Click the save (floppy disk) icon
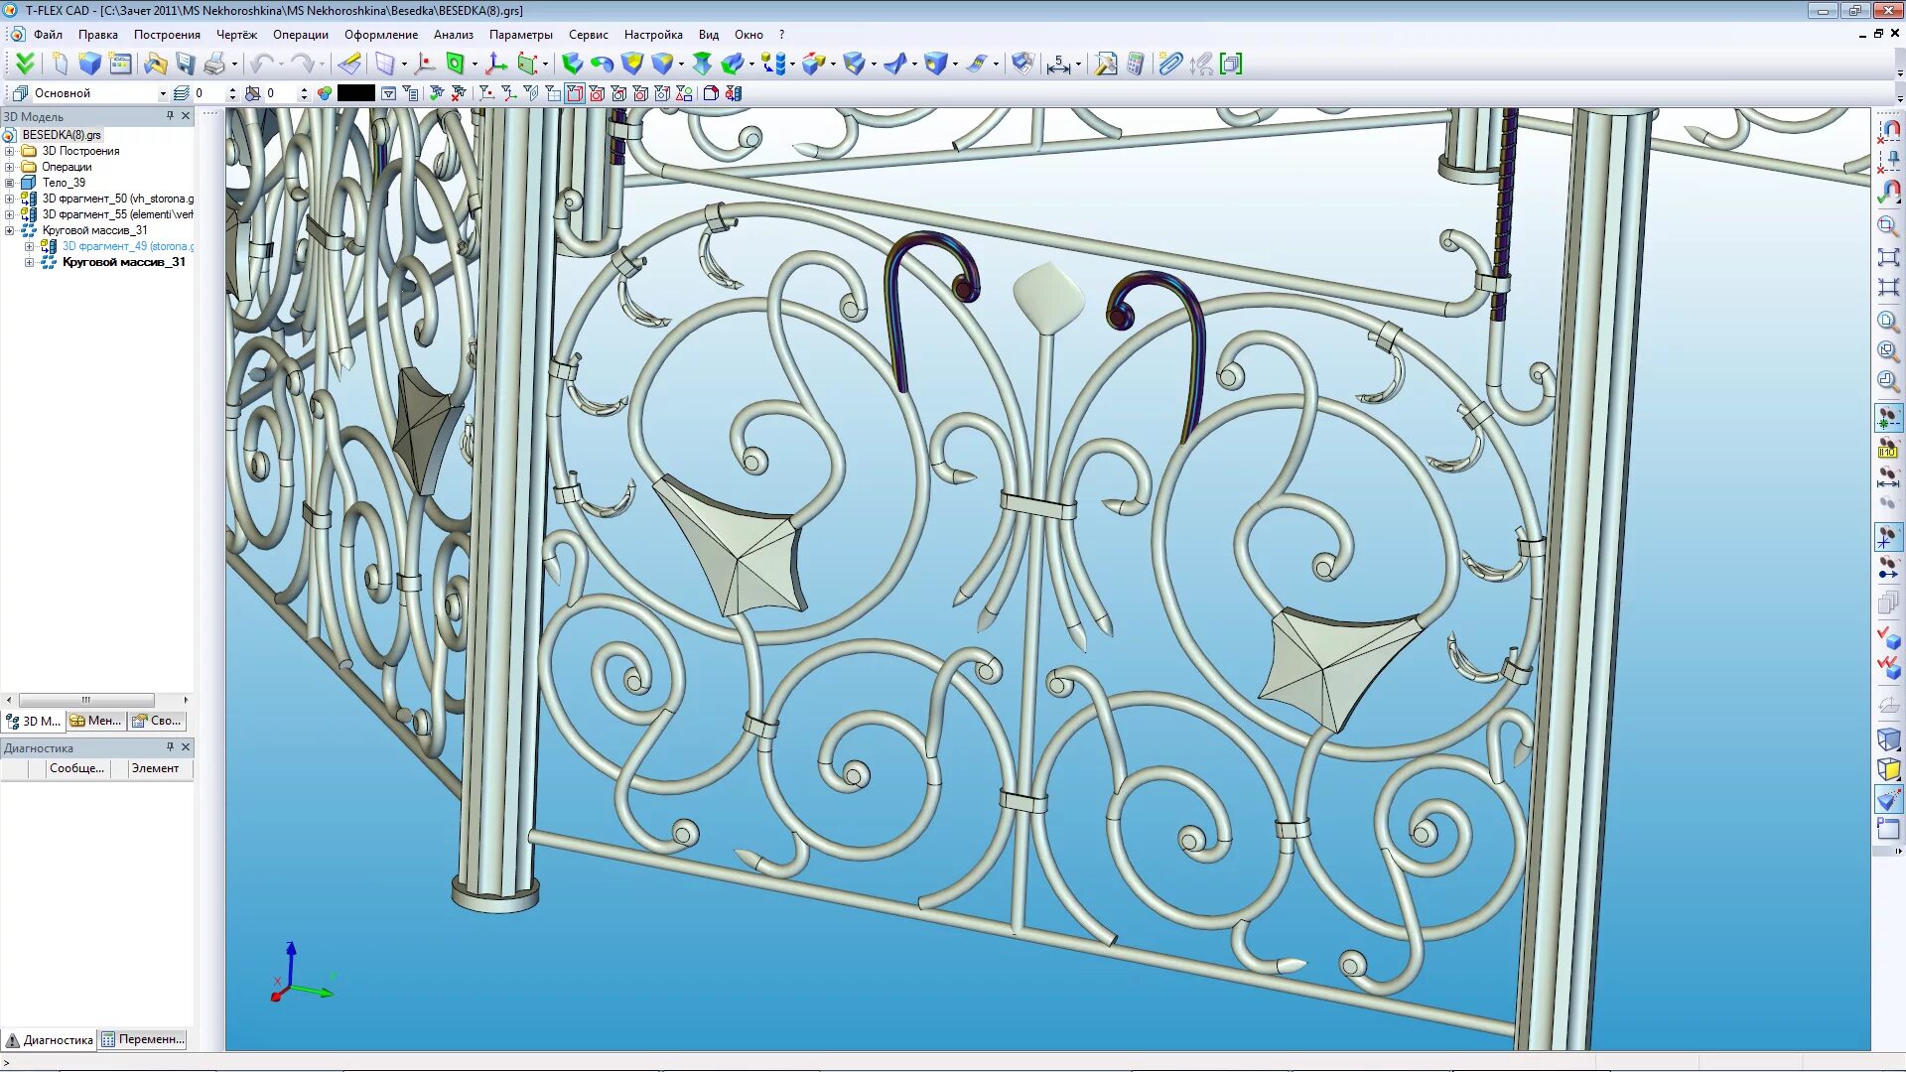Viewport: 1906px width, 1072px height. [x=186, y=65]
